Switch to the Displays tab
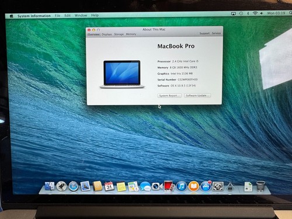Screen dimensions: 292x219 [x=107, y=34]
